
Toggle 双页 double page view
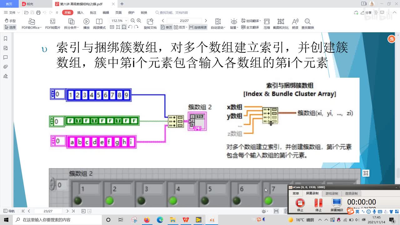pos(180,27)
